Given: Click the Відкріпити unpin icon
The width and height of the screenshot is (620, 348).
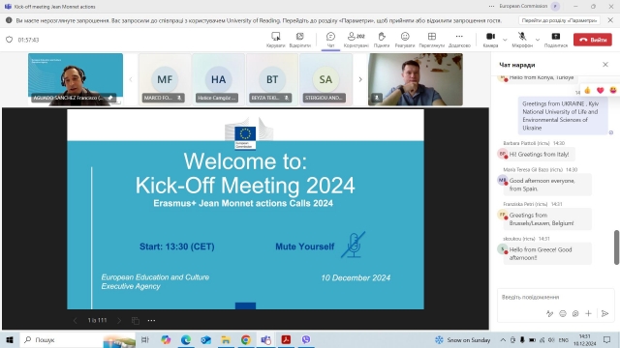Looking at the screenshot, I should pos(299,40).
